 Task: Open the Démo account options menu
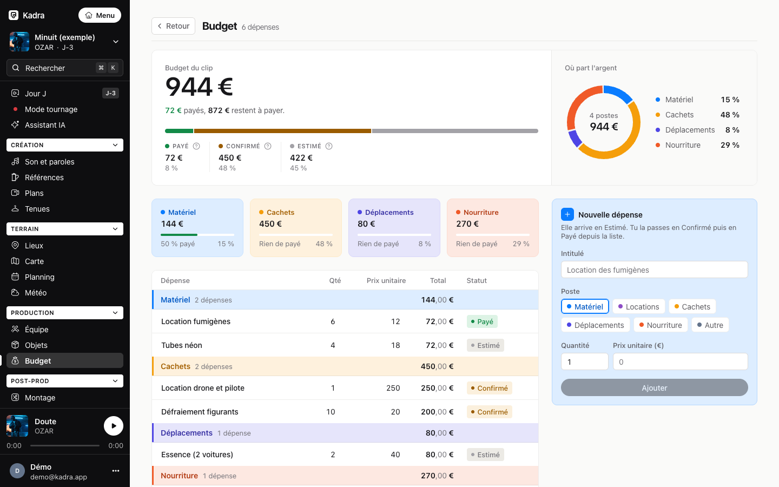pos(116,471)
